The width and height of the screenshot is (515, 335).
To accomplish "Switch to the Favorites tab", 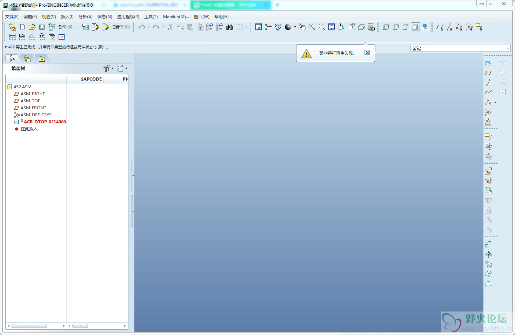I will click(42, 59).
